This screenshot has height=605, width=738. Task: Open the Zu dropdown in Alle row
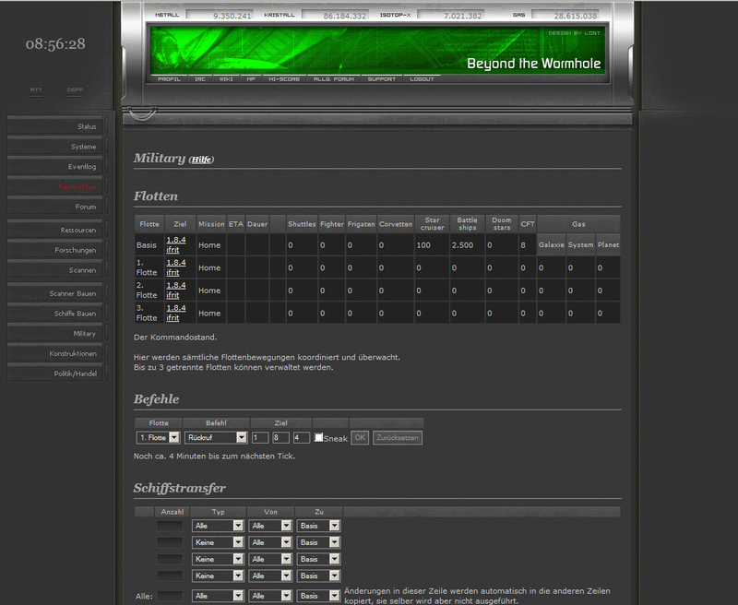319,597
